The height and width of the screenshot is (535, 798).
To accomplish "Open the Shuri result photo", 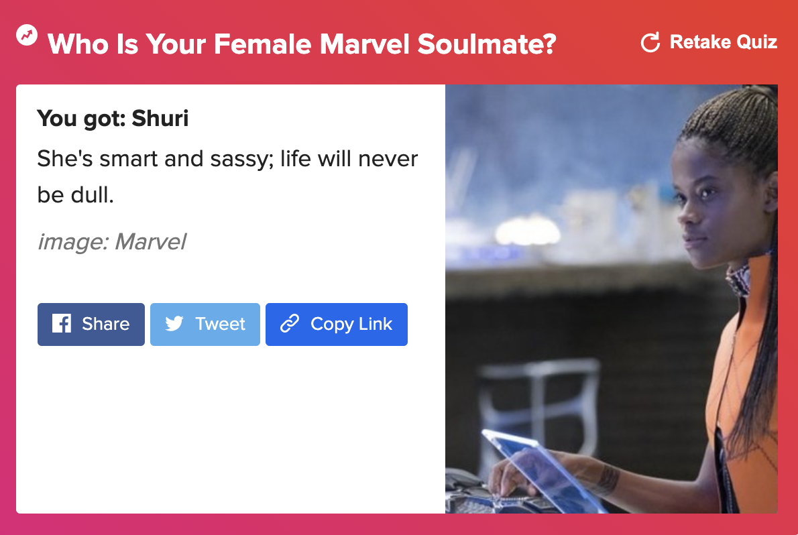I will 611,299.
